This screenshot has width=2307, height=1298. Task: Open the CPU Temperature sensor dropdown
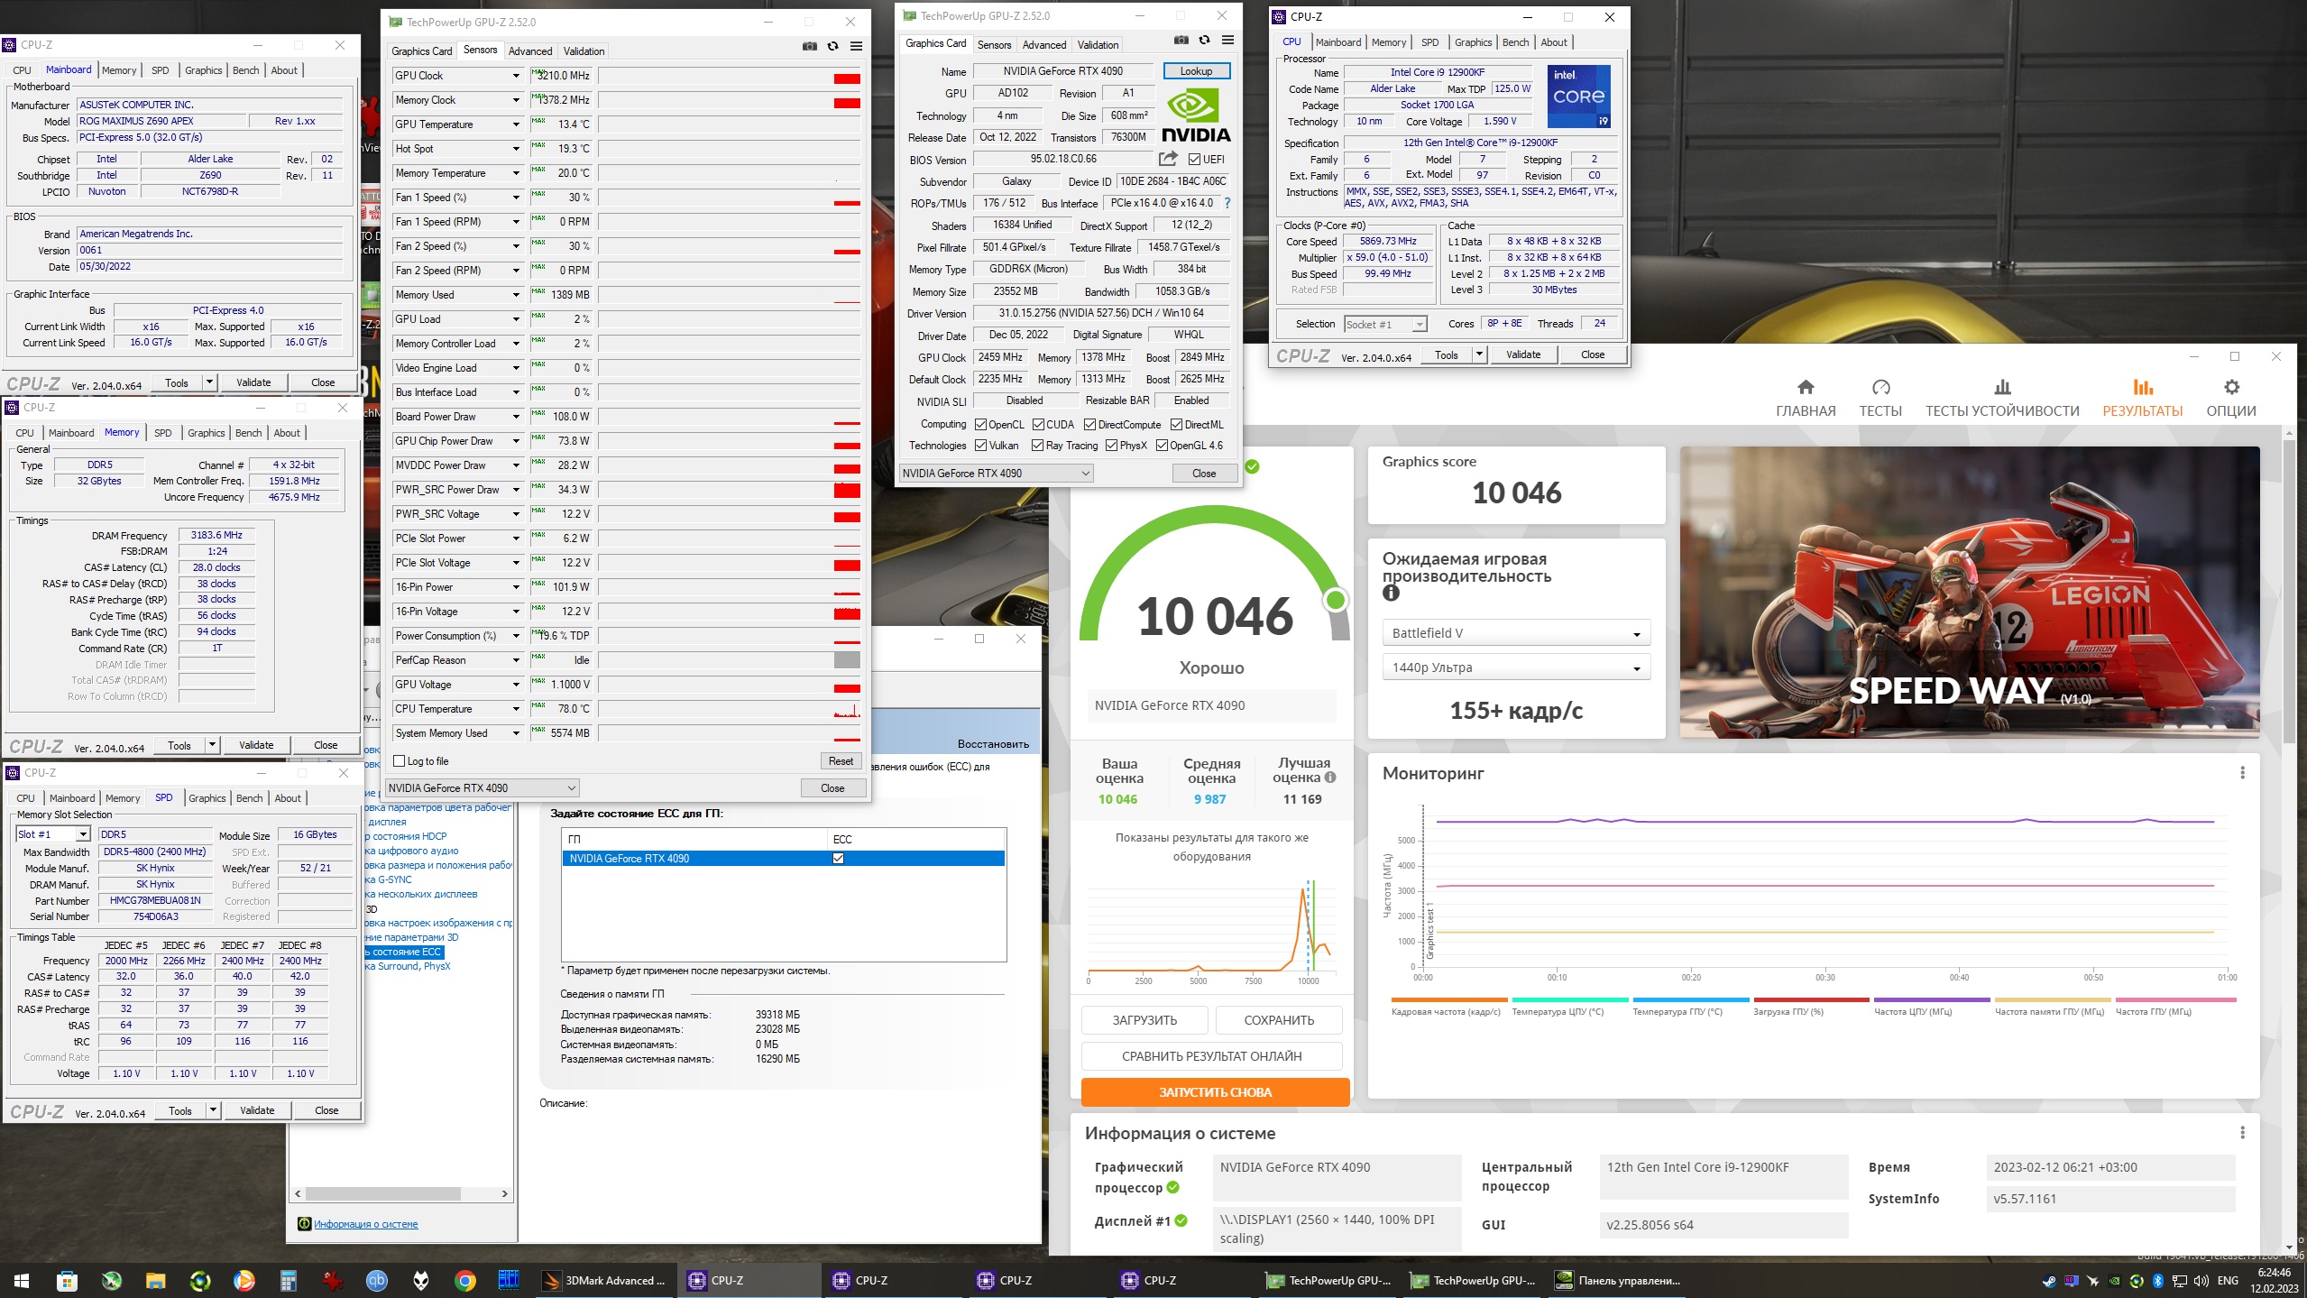pyautogui.click(x=516, y=709)
